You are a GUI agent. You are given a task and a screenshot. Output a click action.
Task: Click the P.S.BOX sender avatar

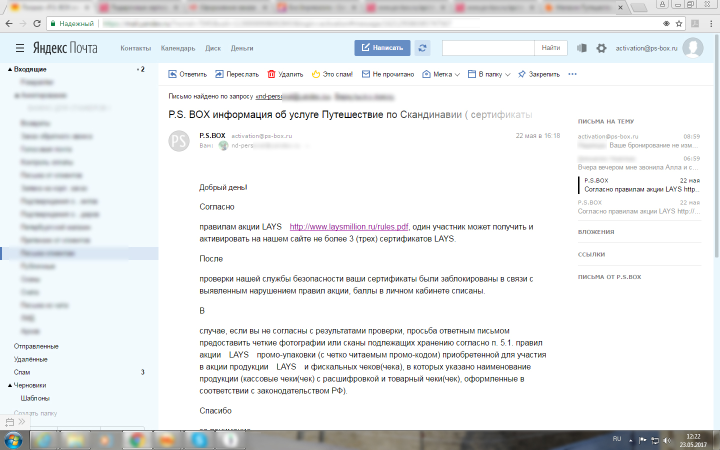pyautogui.click(x=179, y=141)
